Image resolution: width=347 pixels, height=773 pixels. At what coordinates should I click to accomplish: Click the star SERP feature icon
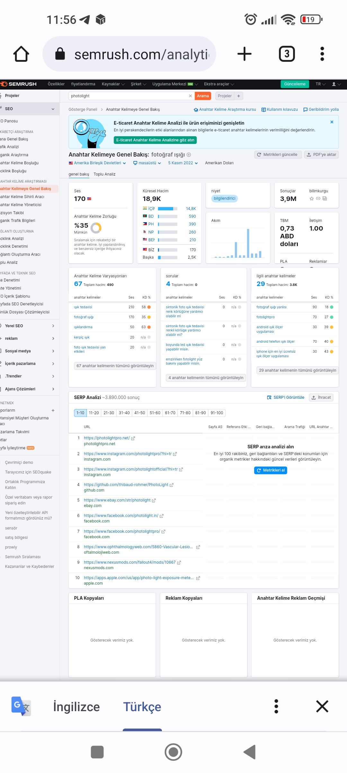point(311,198)
